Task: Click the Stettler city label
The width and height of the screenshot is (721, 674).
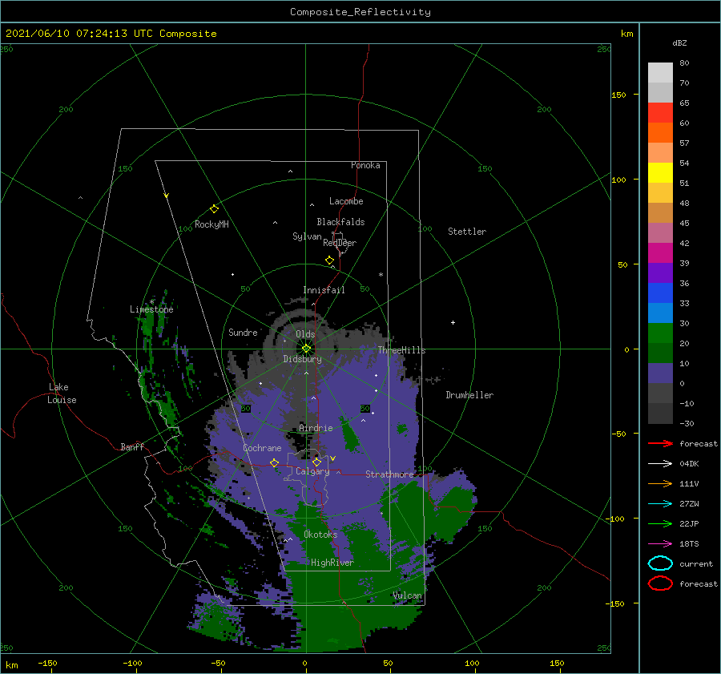Action: [x=467, y=232]
